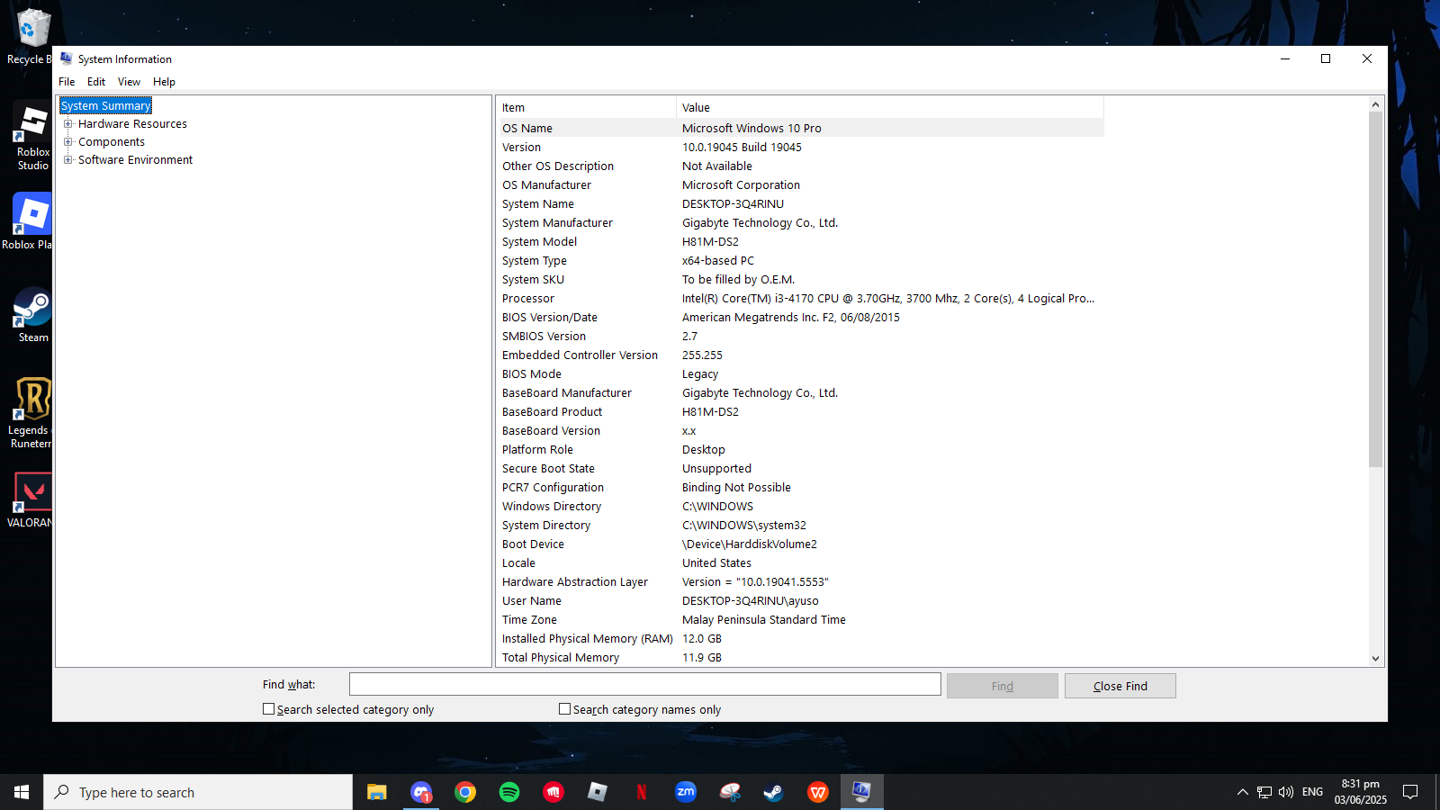Expand the Components tree node

coord(67,142)
